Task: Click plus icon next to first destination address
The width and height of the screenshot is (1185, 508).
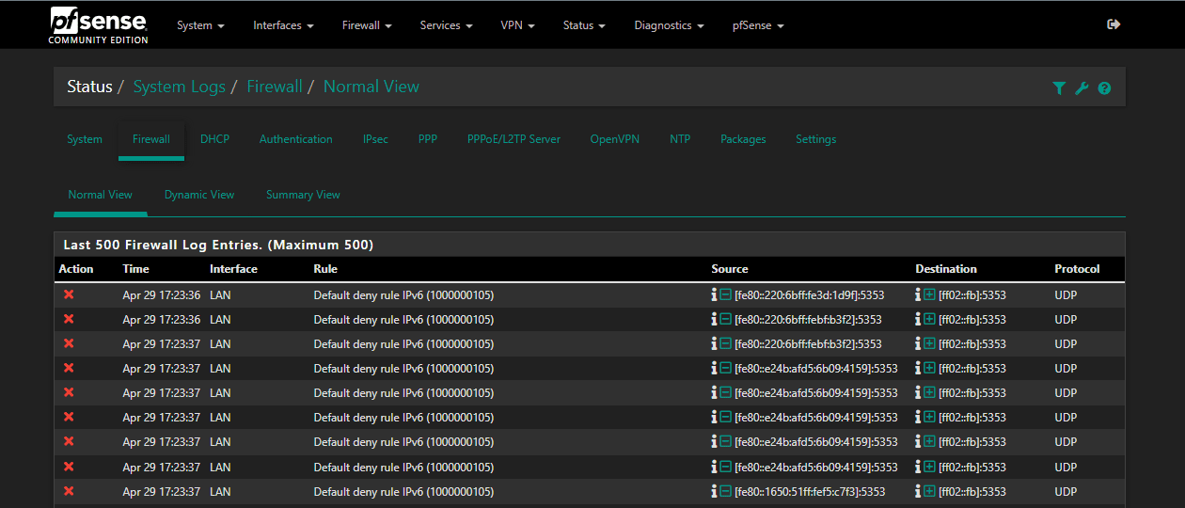Action: pyautogui.click(x=929, y=294)
